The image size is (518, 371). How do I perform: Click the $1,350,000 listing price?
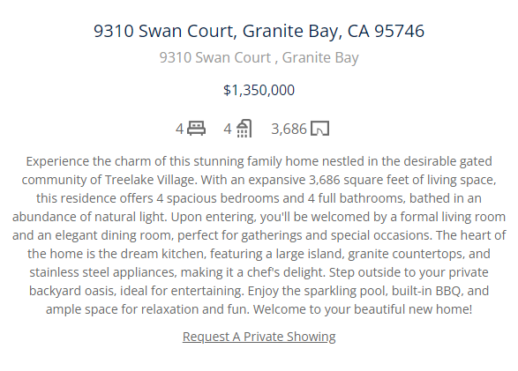click(259, 90)
